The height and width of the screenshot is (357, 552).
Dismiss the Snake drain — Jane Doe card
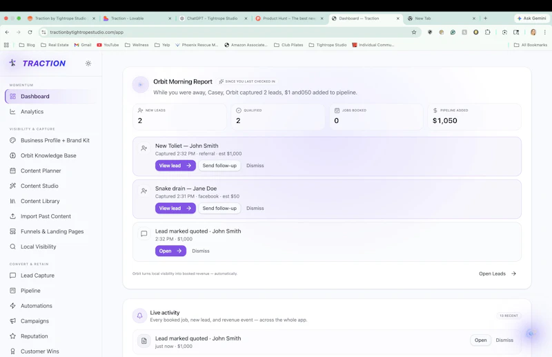pyautogui.click(x=255, y=208)
